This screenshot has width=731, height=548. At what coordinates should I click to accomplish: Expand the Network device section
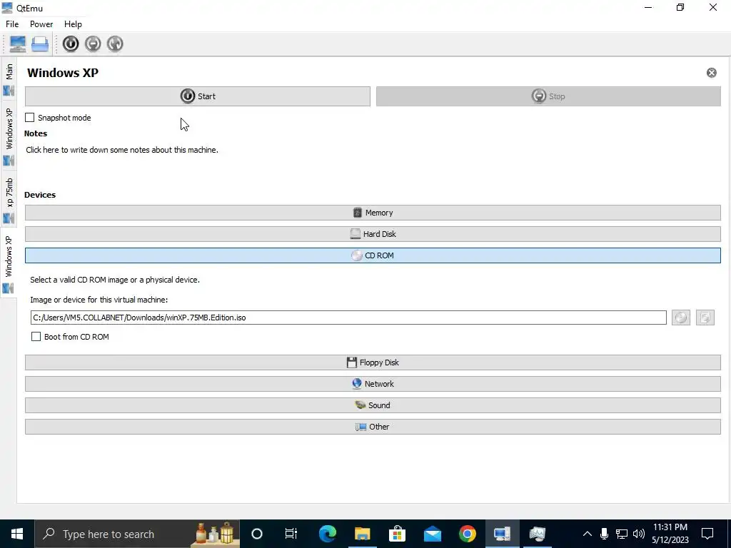click(373, 384)
